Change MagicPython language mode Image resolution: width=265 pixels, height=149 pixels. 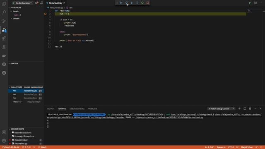pyautogui.click(x=247, y=147)
